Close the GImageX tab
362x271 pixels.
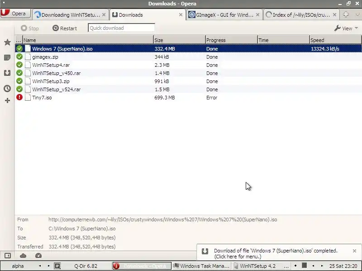click(x=257, y=15)
